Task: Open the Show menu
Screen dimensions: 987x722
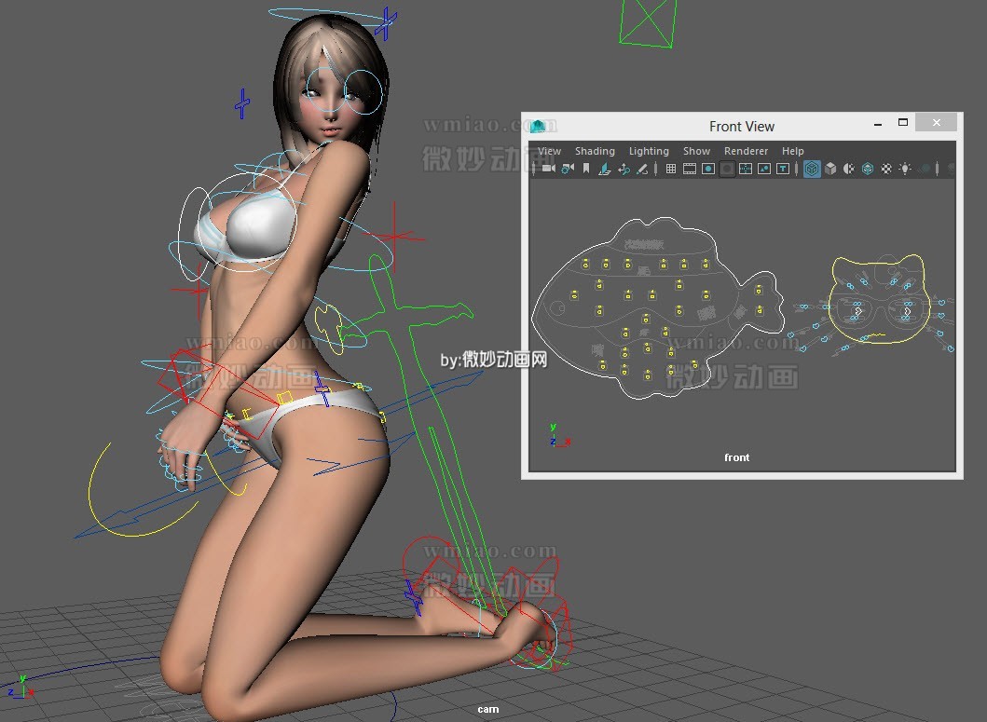Action: point(696,150)
